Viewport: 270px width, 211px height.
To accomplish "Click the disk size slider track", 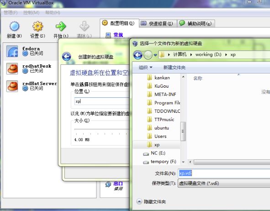I will 101,129.
